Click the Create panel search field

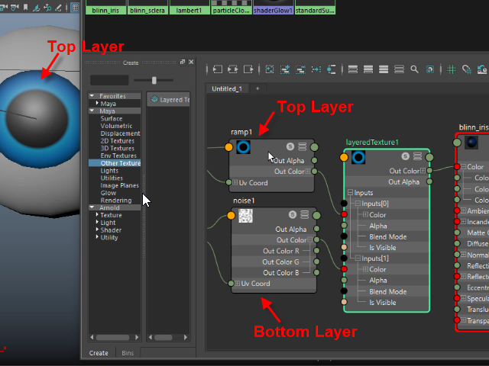pos(108,80)
